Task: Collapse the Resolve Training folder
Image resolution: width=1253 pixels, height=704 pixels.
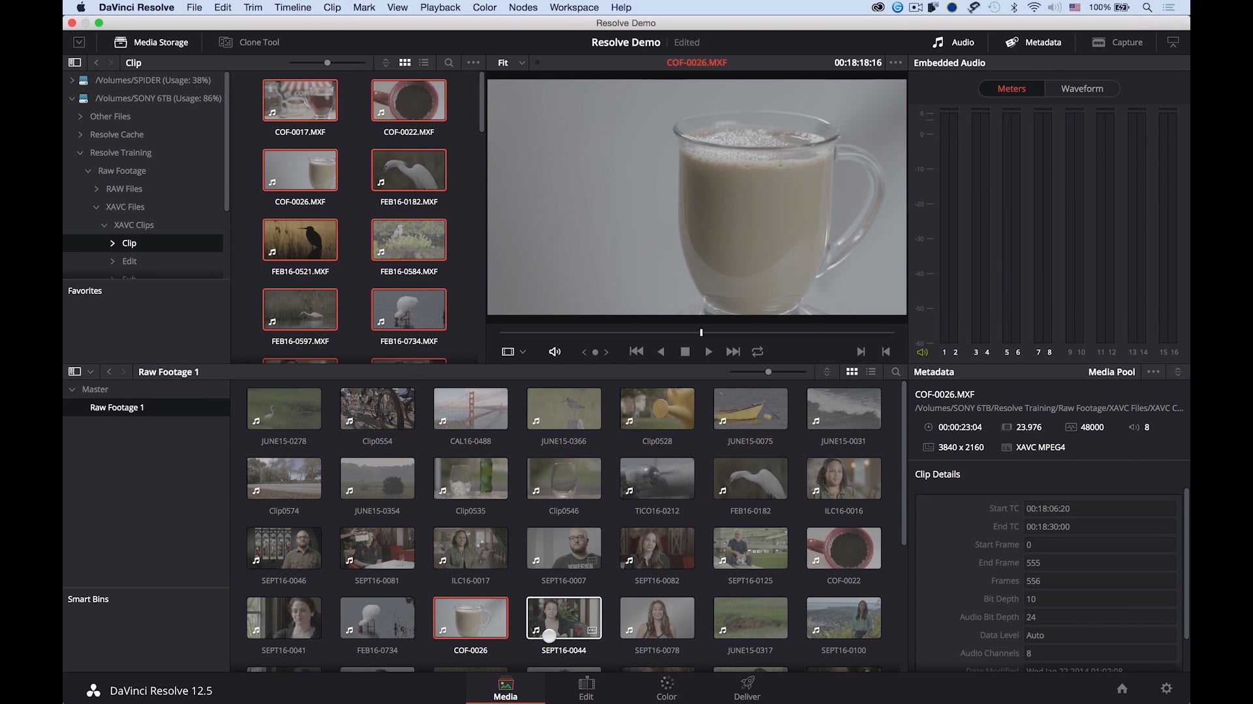Action: click(x=79, y=152)
